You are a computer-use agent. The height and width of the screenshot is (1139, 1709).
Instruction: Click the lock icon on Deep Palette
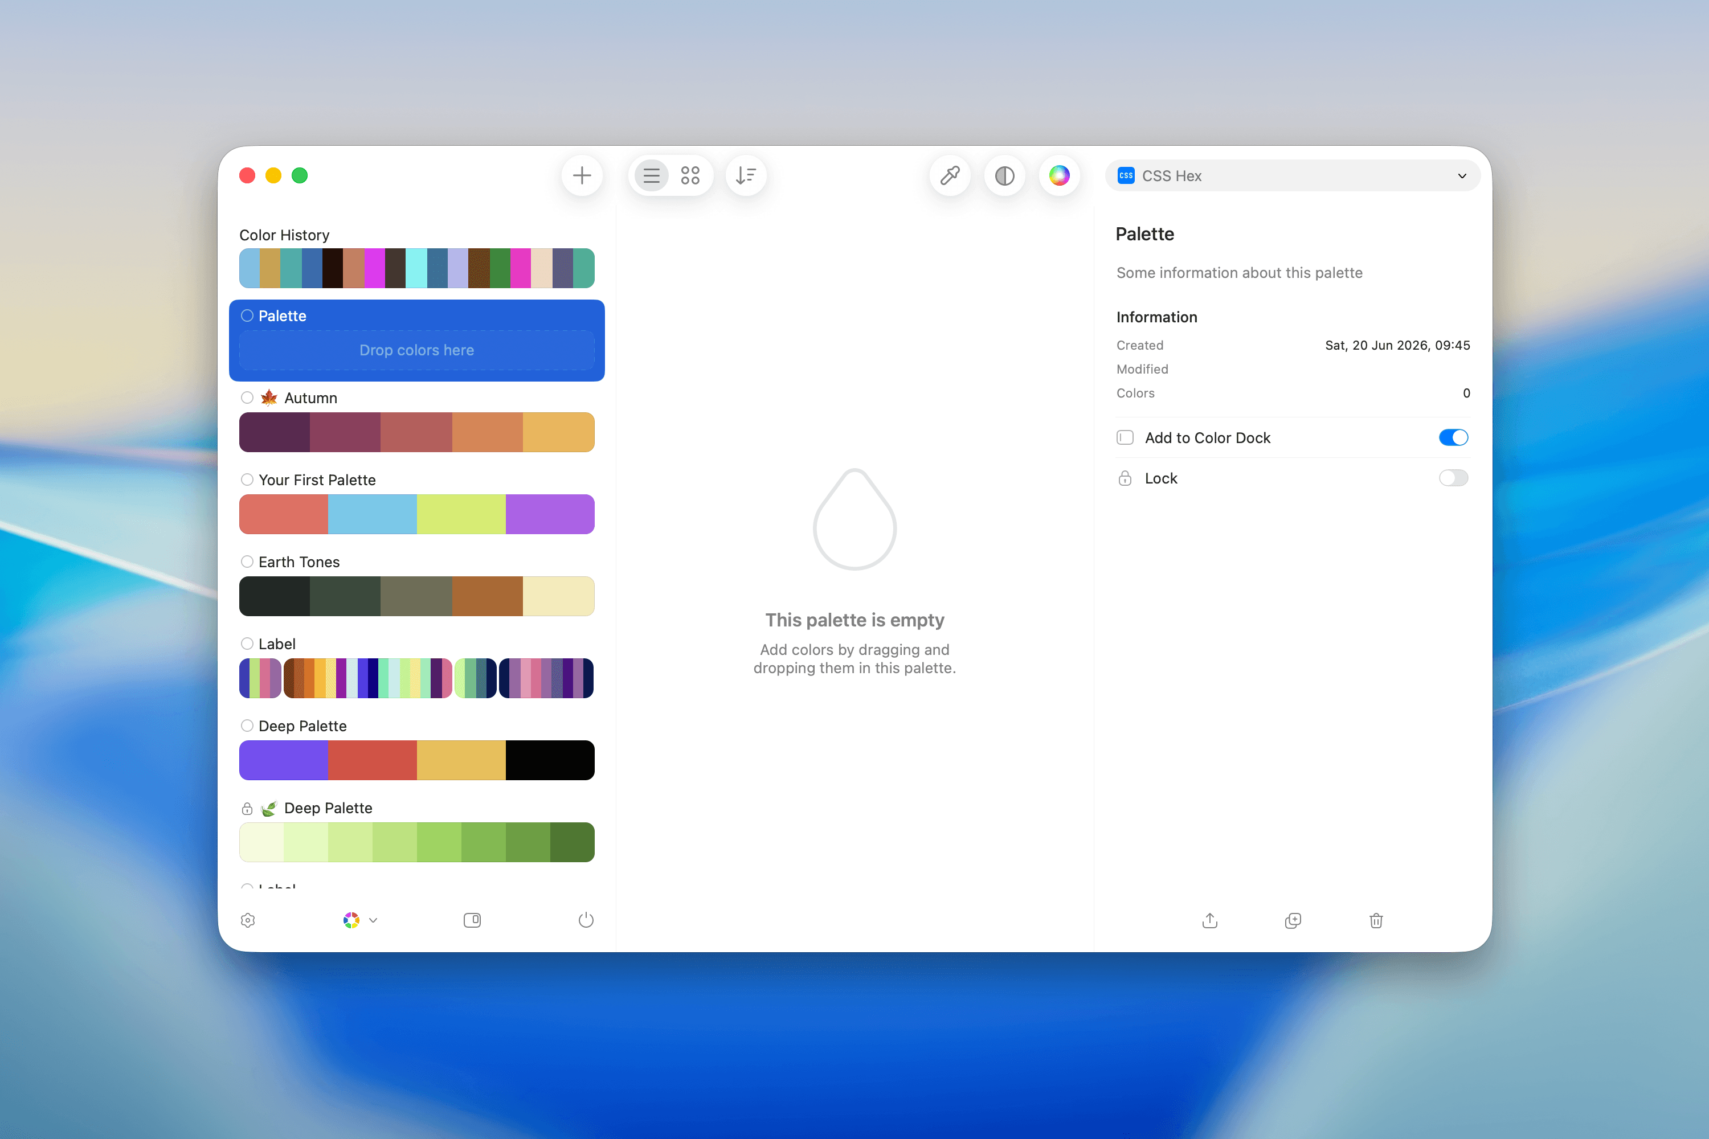point(247,809)
